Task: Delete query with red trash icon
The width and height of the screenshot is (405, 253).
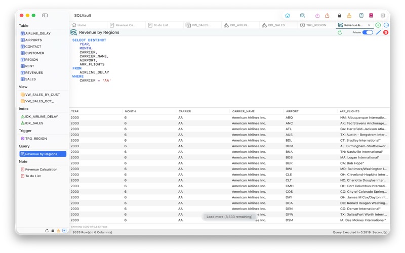Action: tap(386, 32)
